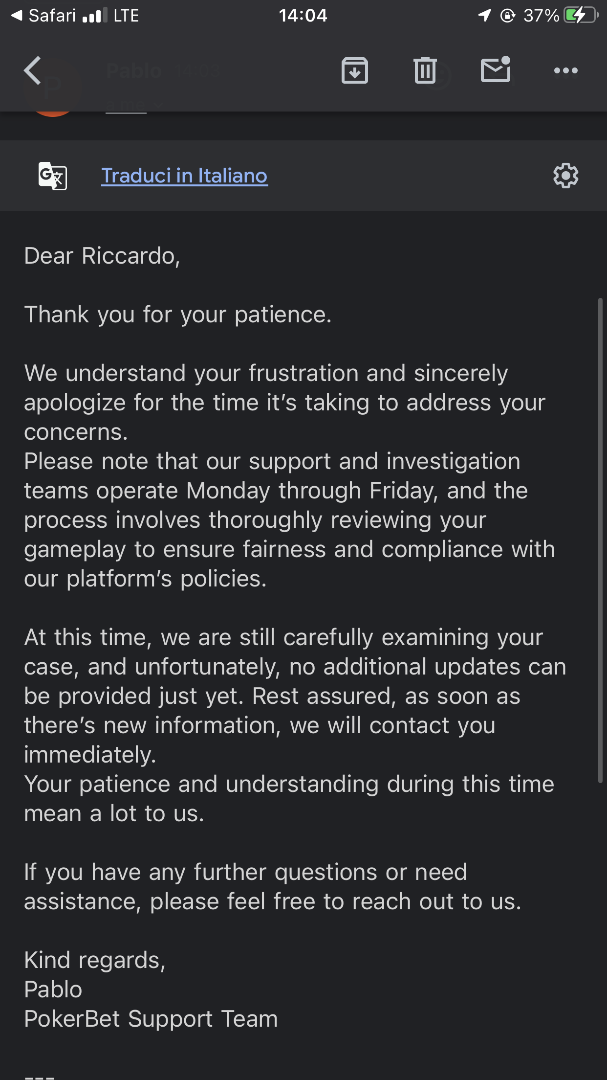Return to Safari via status bar
The height and width of the screenshot is (1080, 607).
point(44,16)
